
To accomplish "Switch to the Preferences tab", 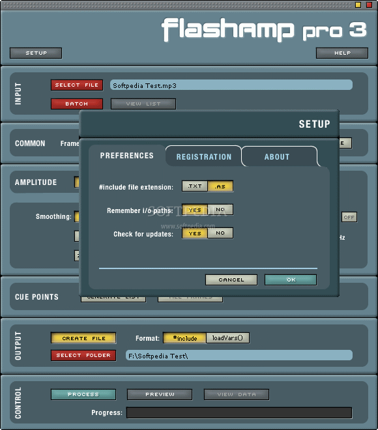I will (126, 156).
